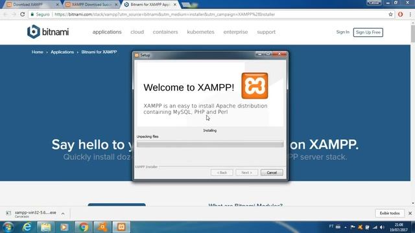Click the 'Welcome to XAMPP!' heading
Screen dimensions: 415x233
coord(189,87)
